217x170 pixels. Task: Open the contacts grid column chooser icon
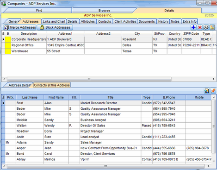(x=3, y=97)
